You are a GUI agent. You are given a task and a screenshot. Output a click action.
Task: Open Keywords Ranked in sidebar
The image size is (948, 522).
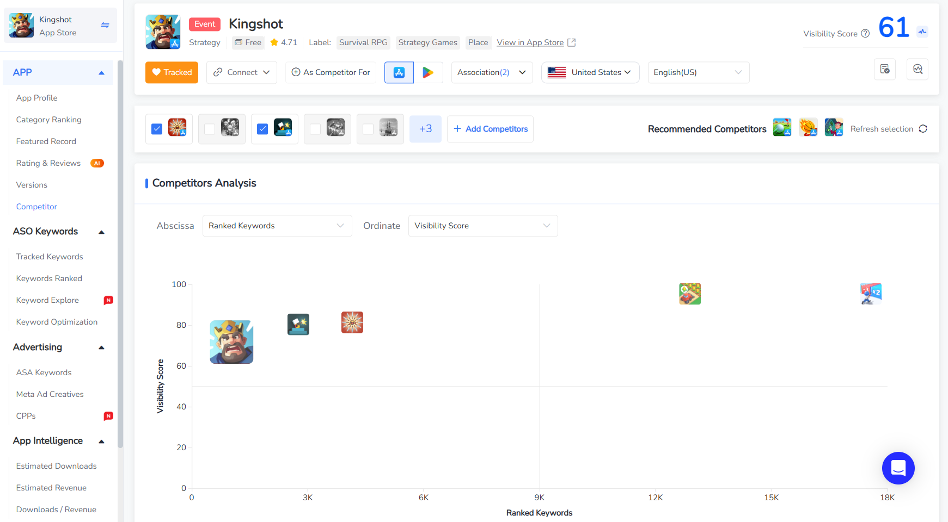pyautogui.click(x=49, y=278)
